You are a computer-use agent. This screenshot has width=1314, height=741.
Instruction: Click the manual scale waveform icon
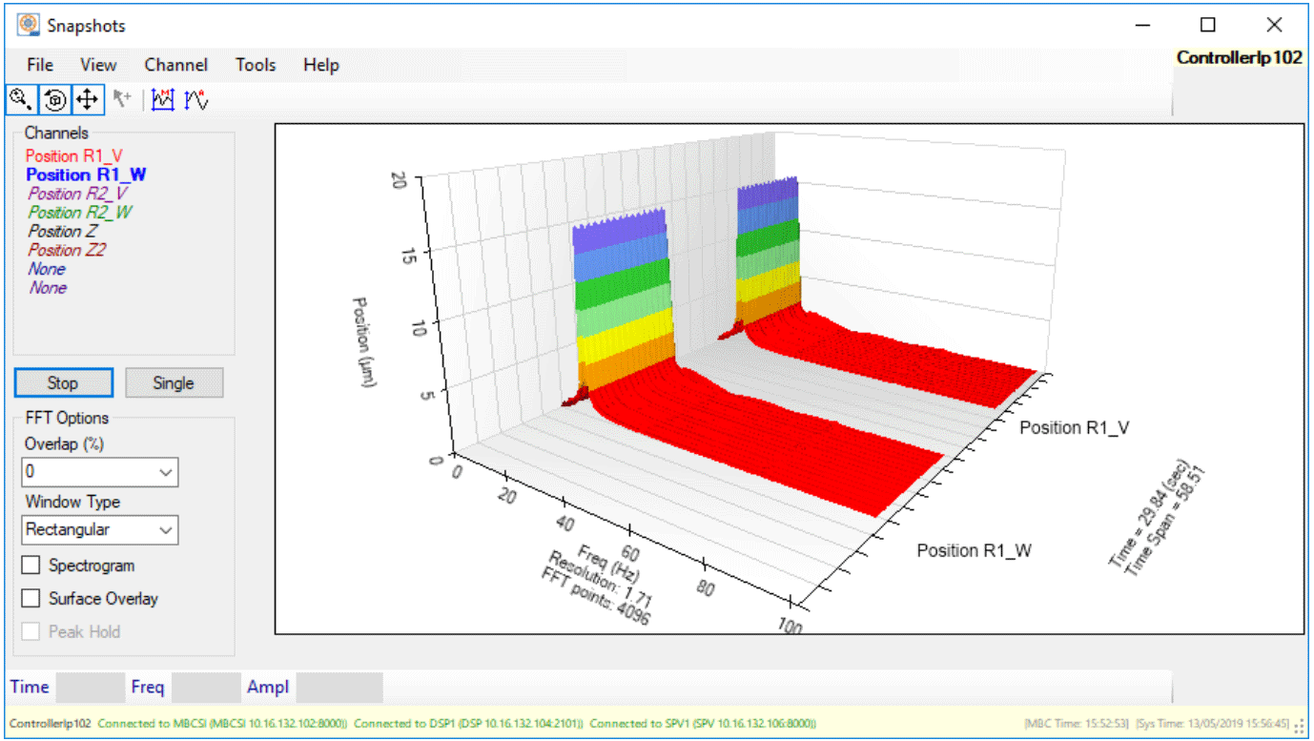tap(163, 99)
